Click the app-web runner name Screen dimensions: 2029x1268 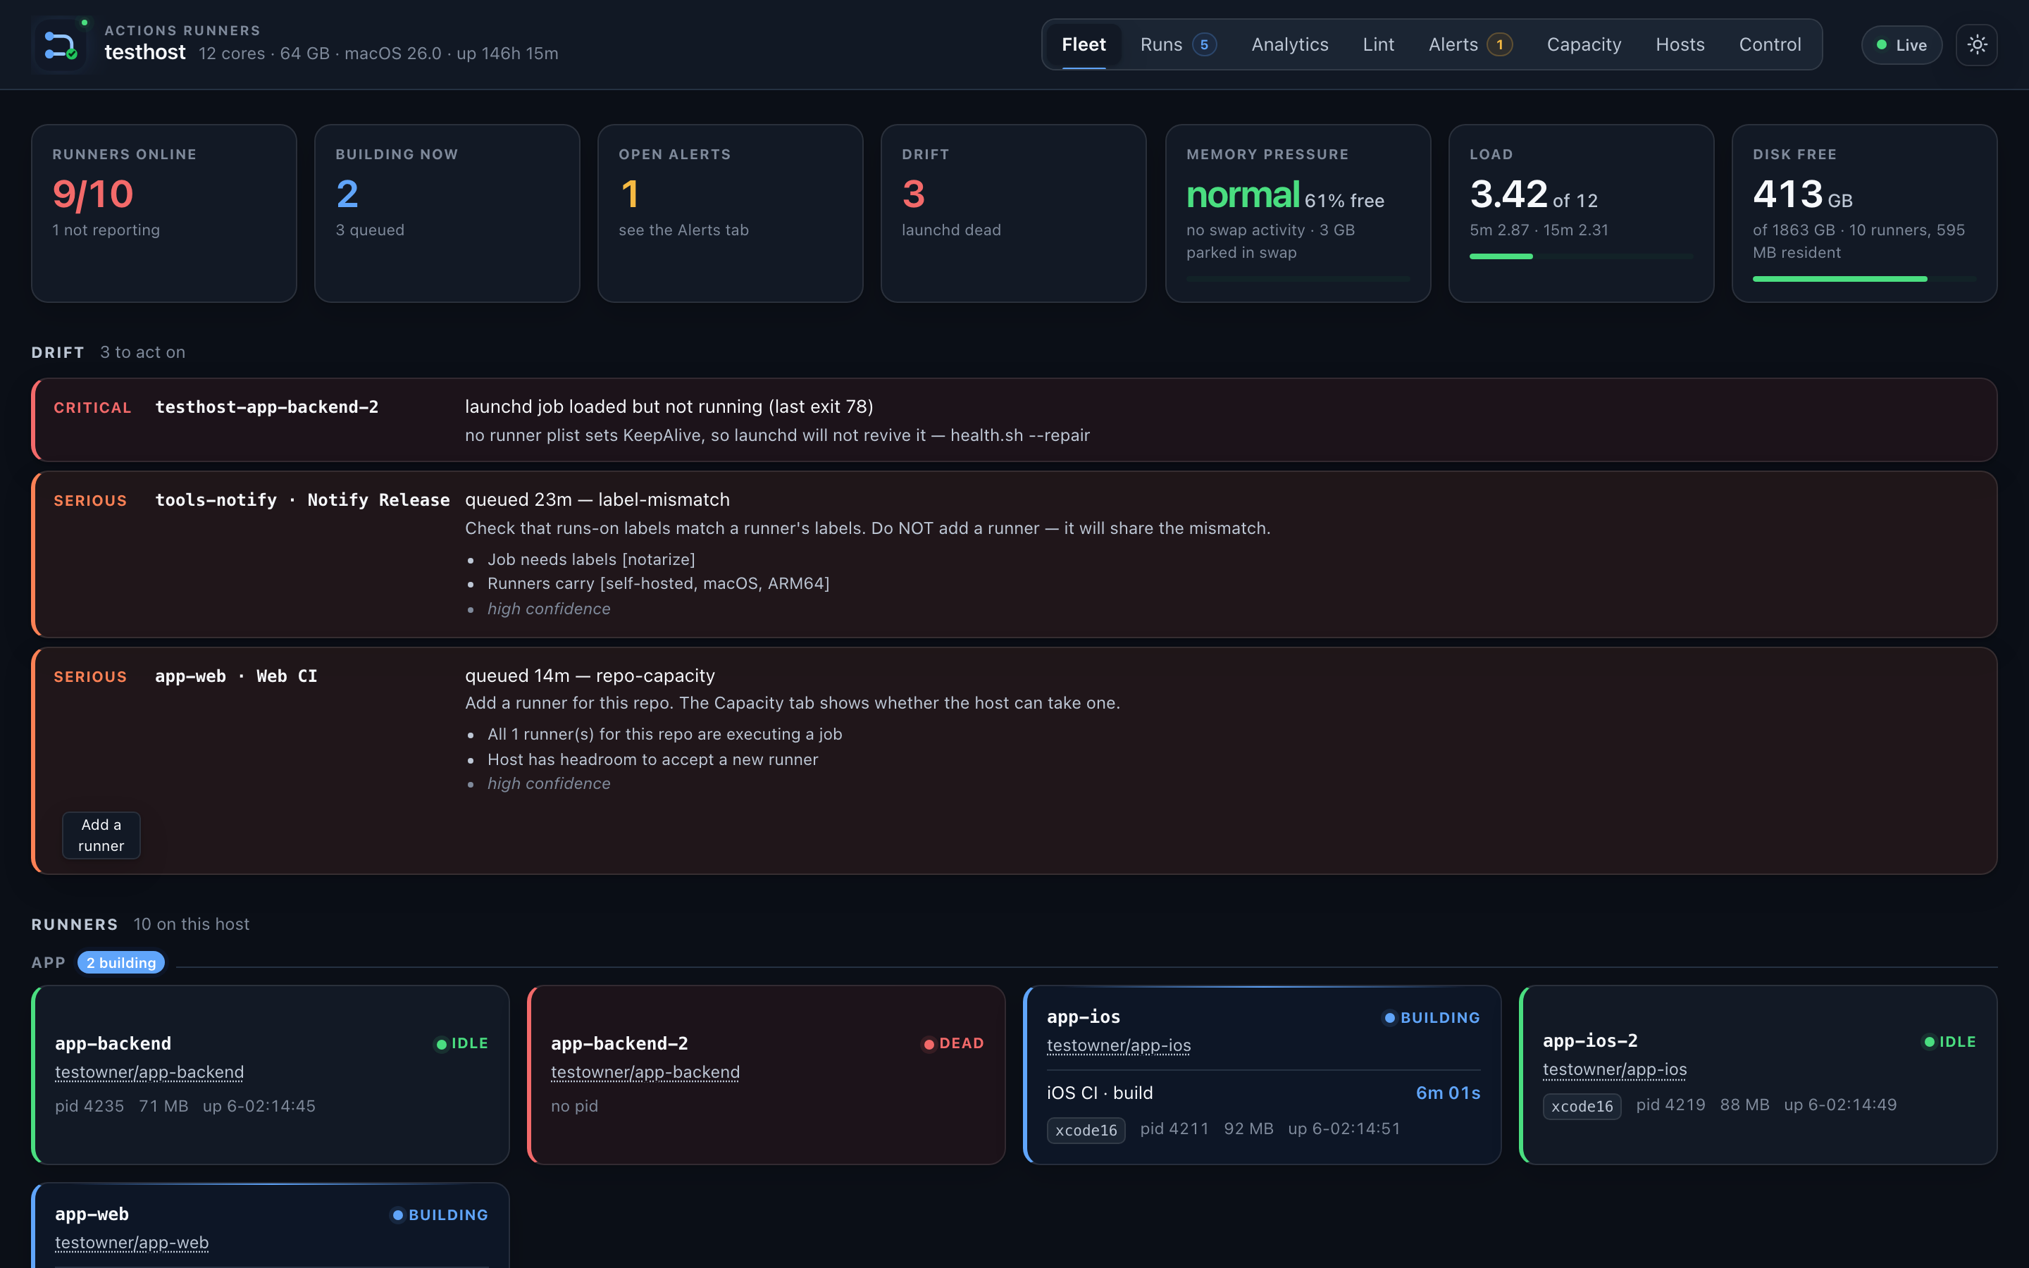(92, 1214)
